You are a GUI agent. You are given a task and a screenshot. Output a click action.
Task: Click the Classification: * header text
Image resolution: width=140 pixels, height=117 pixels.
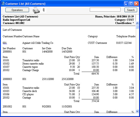(124, 23)
